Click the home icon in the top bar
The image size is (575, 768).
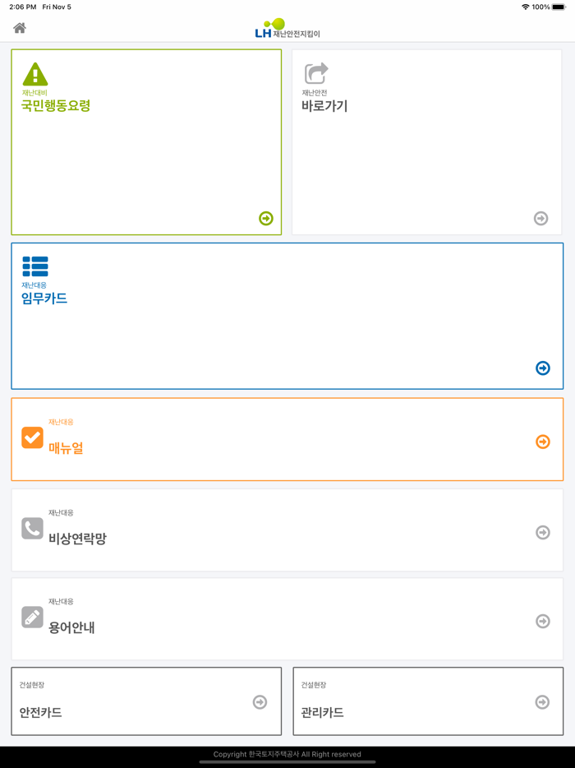[x=18, y=27]
